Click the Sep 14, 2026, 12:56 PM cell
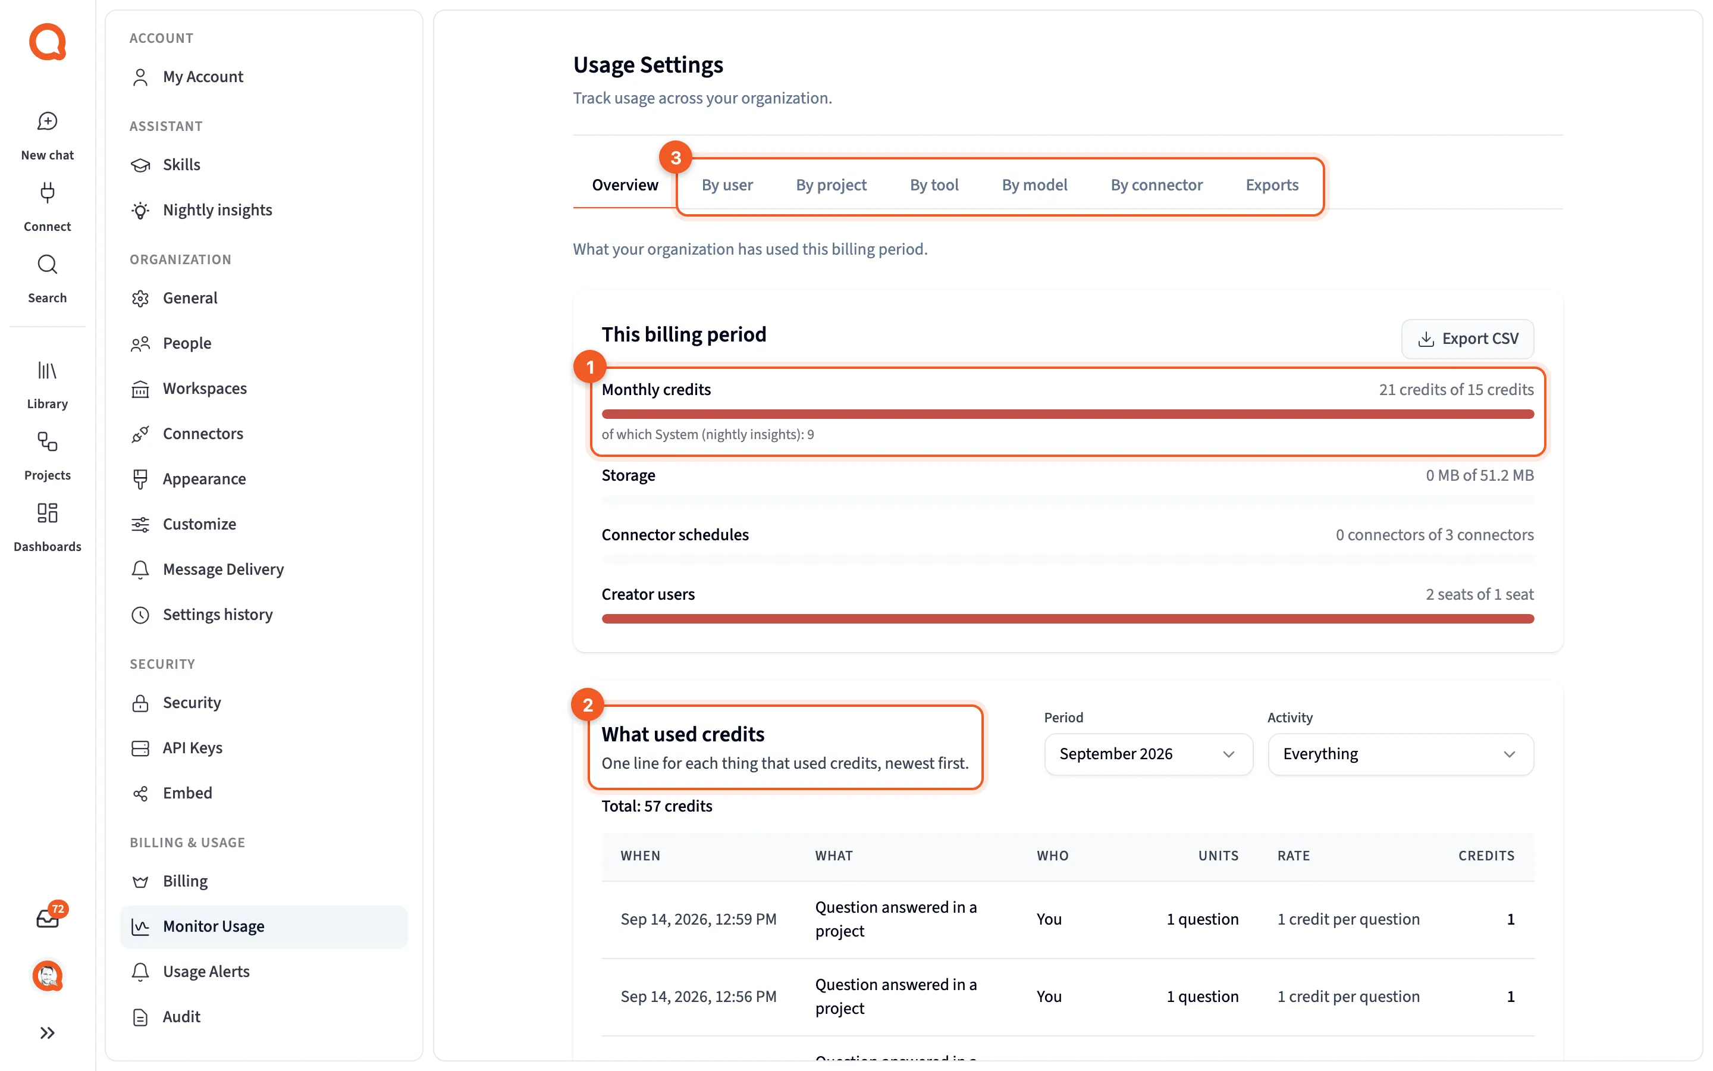Image resolution: width=1713 pixels, height=1071 pixels. [699, 996]
